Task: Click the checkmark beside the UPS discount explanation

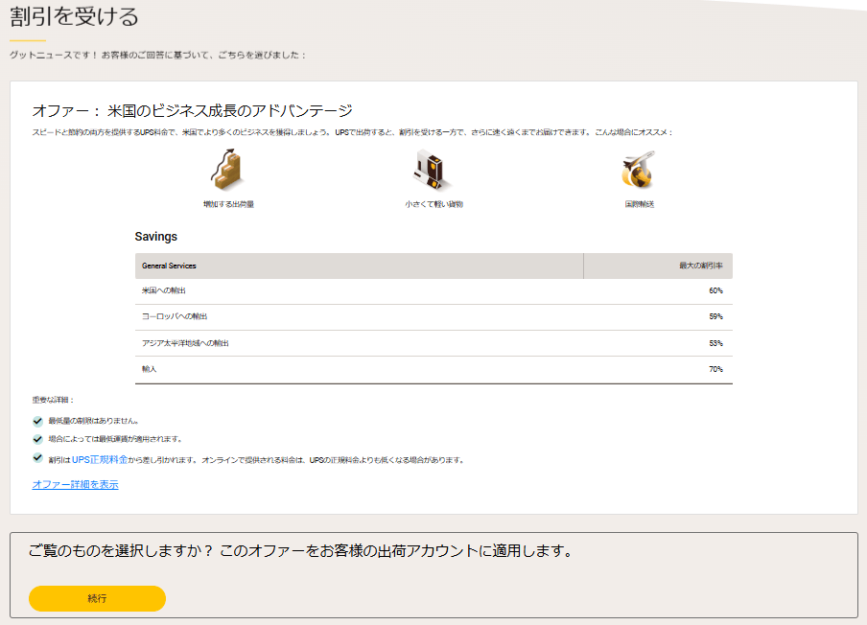Action: 36,460
